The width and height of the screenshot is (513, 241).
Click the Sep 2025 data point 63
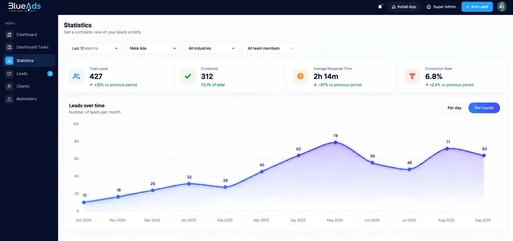tap(484, 156)
